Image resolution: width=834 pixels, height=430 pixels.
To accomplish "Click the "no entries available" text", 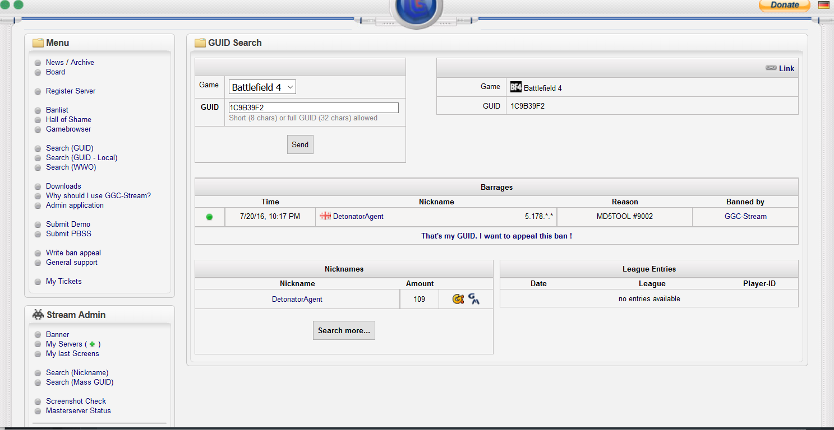I will pyautogui.click(x=649, y=298).
